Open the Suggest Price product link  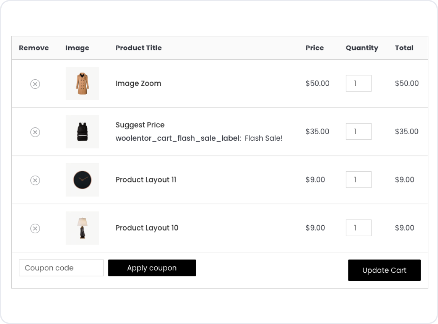[x=140, y=125]
